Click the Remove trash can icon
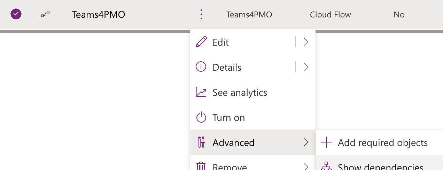This screenshot has width=443, height=170. [x=201, y=167]
